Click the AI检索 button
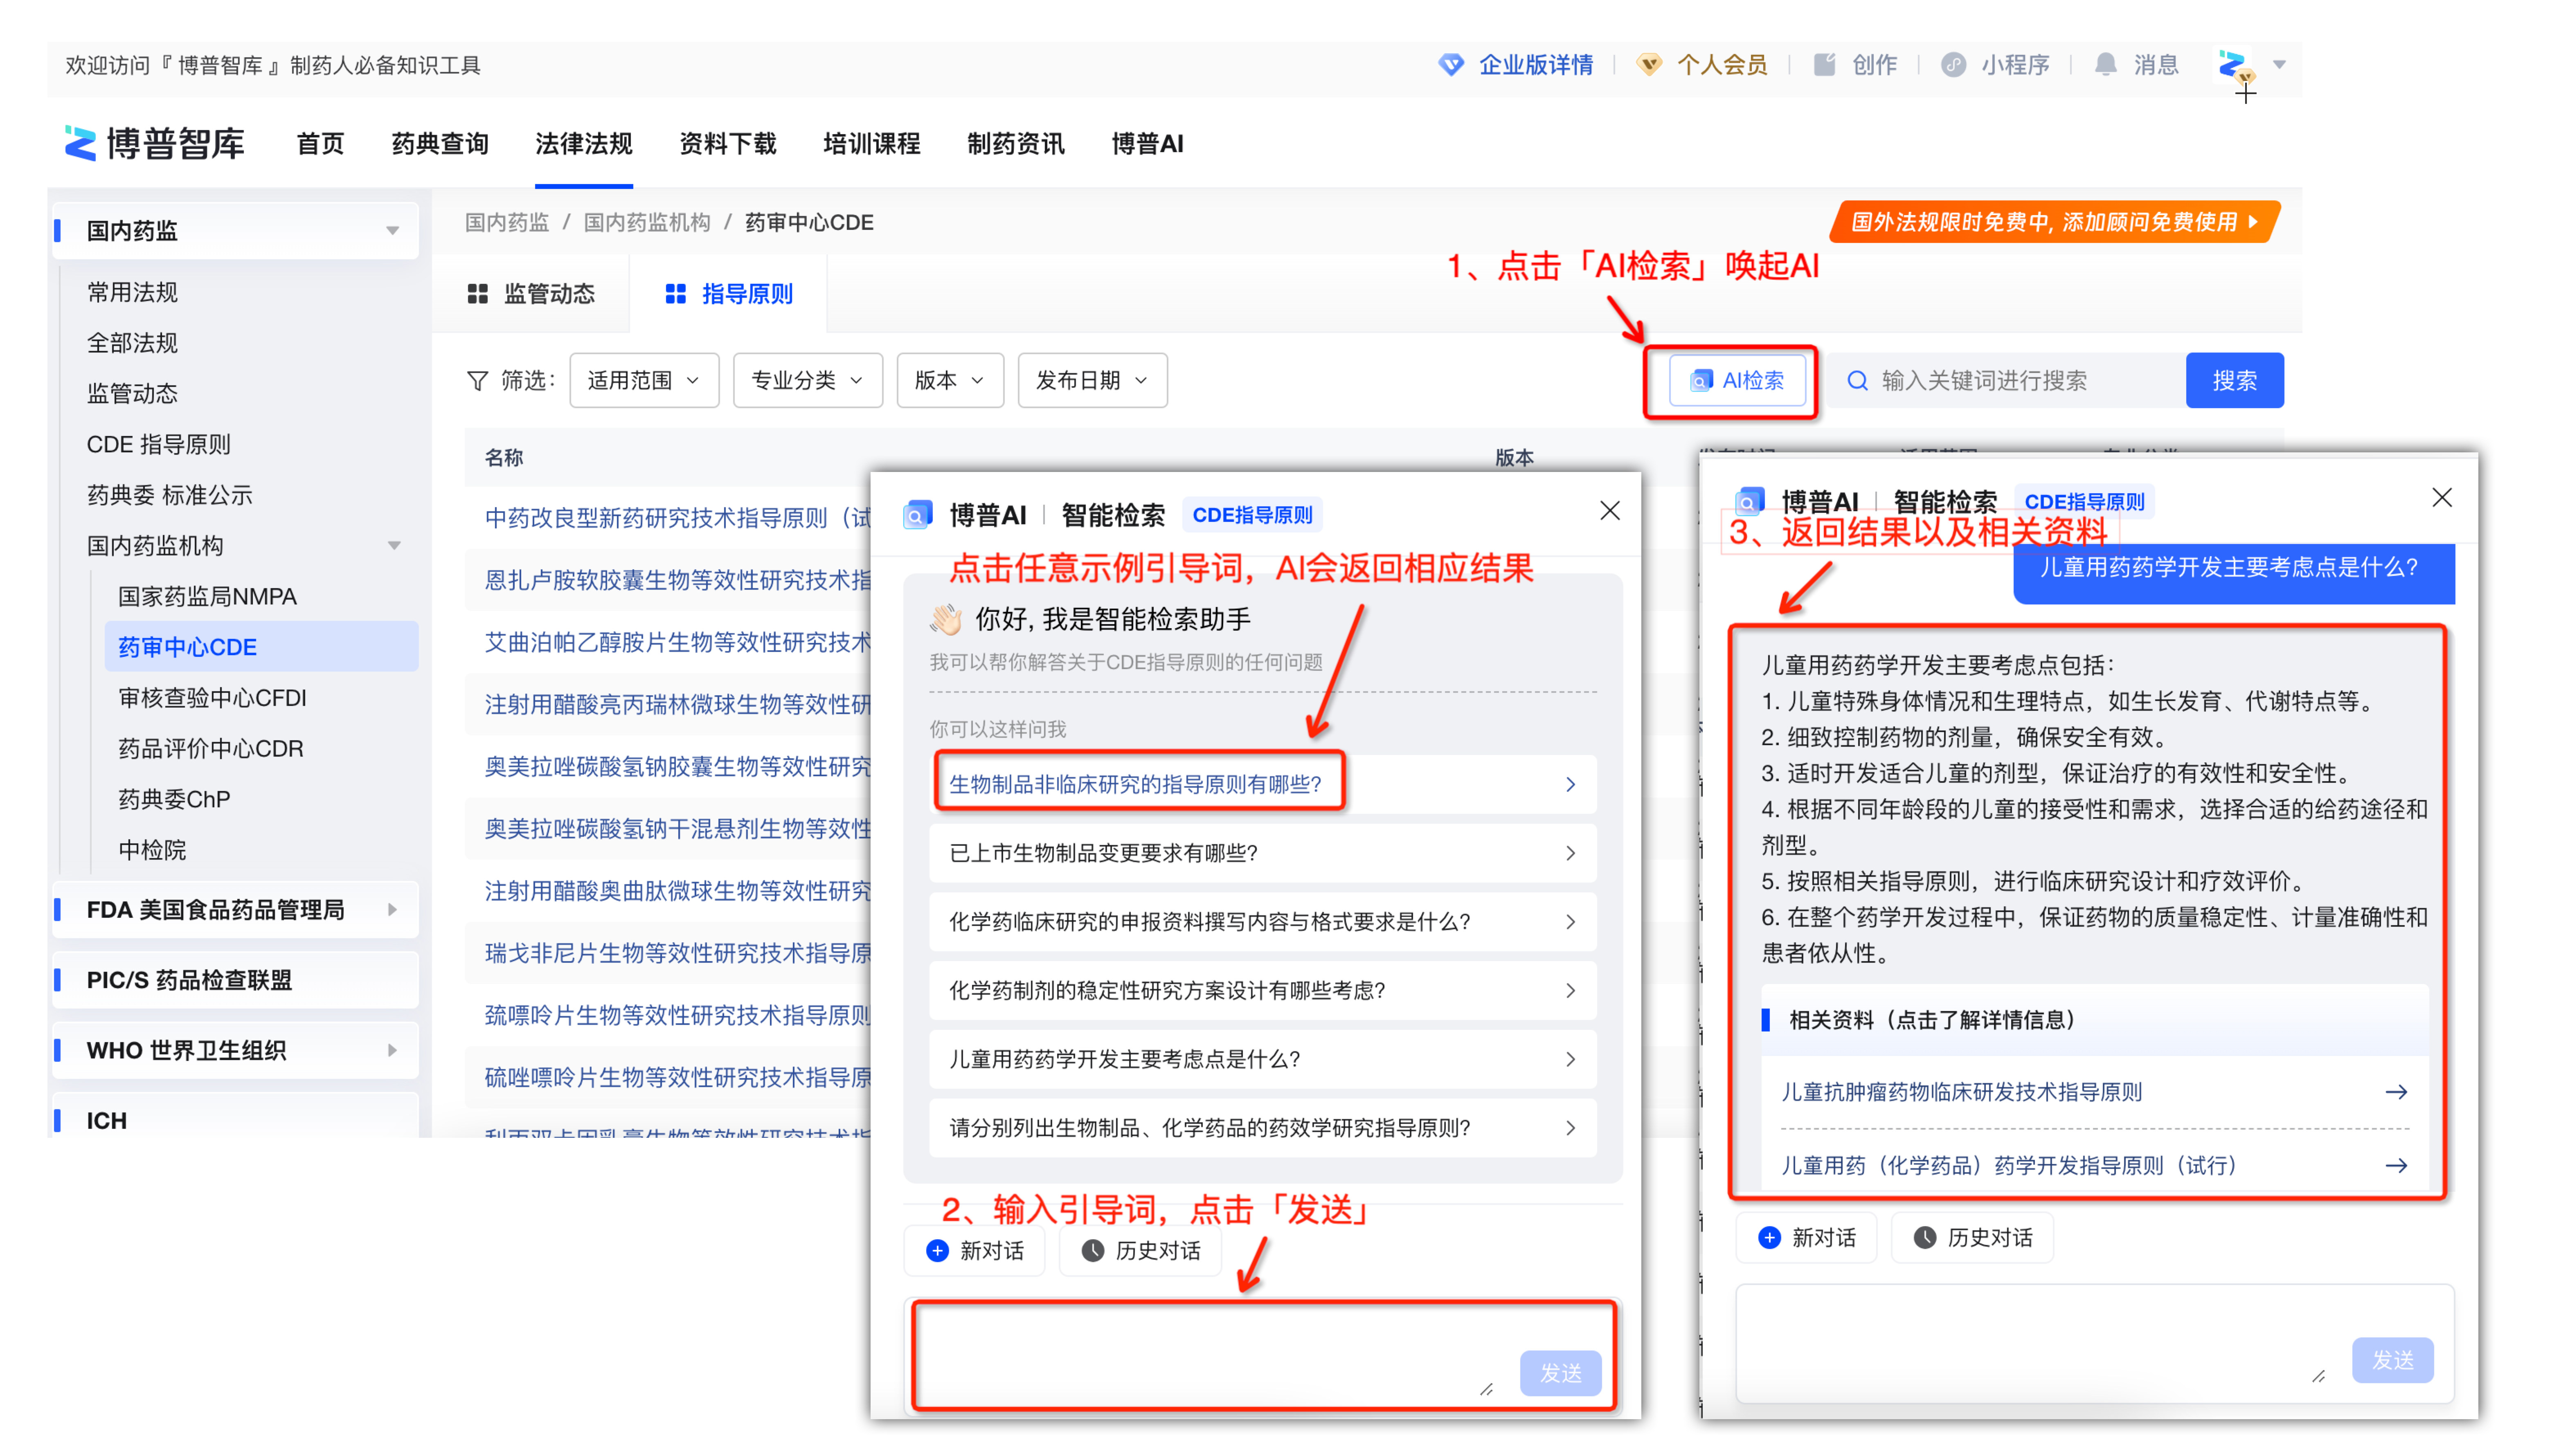2552x1456 pixels. [1737, 381]
